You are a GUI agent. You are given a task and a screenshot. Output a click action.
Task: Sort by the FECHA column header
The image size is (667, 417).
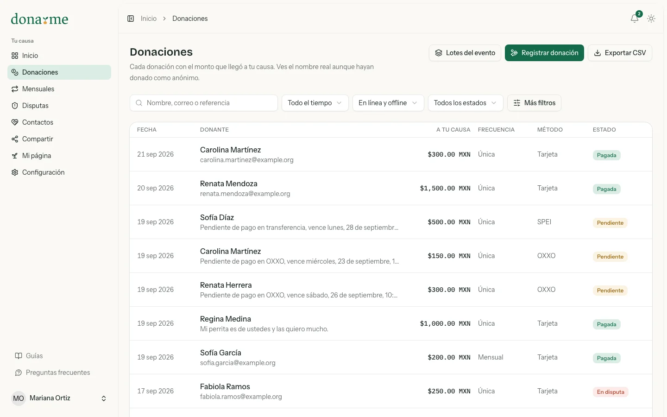click(x=147, y=130)
